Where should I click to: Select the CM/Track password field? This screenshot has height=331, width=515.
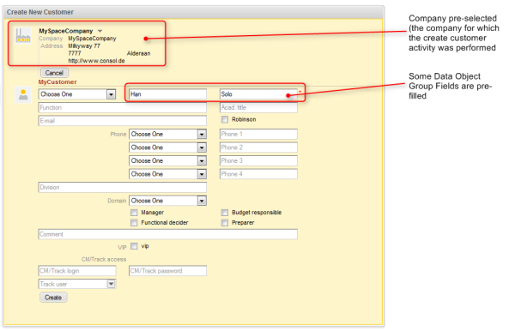[x=168, y=271]
